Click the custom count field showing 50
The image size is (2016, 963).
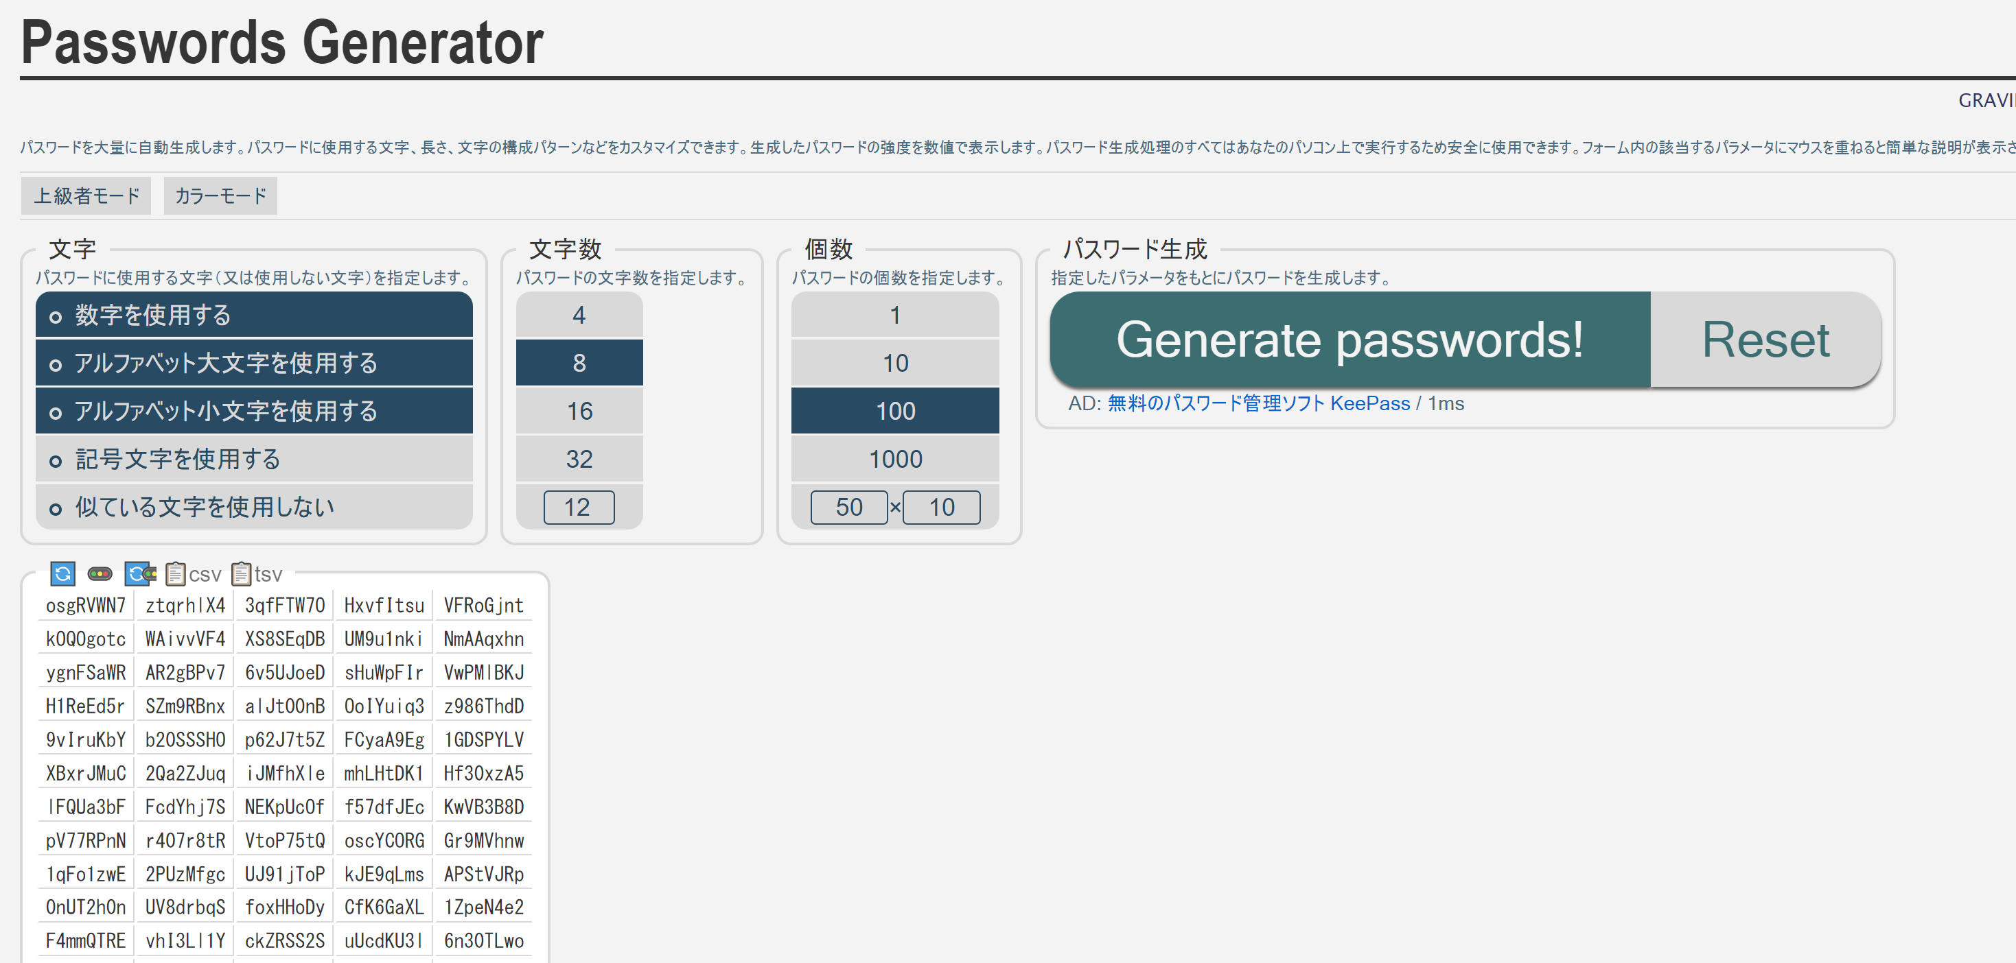tap(848, 508)
